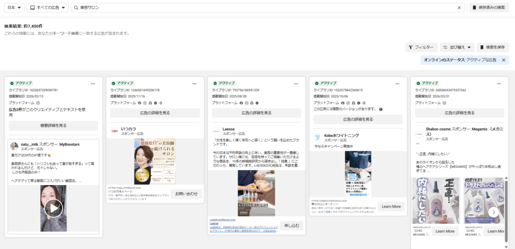This screenshot has width=515, height=249.
Task: Clear the 美容サロン search text with X
Action: pyautogui.click(x=459, y=8)
